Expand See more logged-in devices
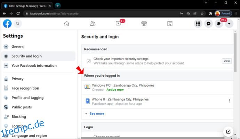The width and height of the screenshot is (240, 139). point(97,114)
